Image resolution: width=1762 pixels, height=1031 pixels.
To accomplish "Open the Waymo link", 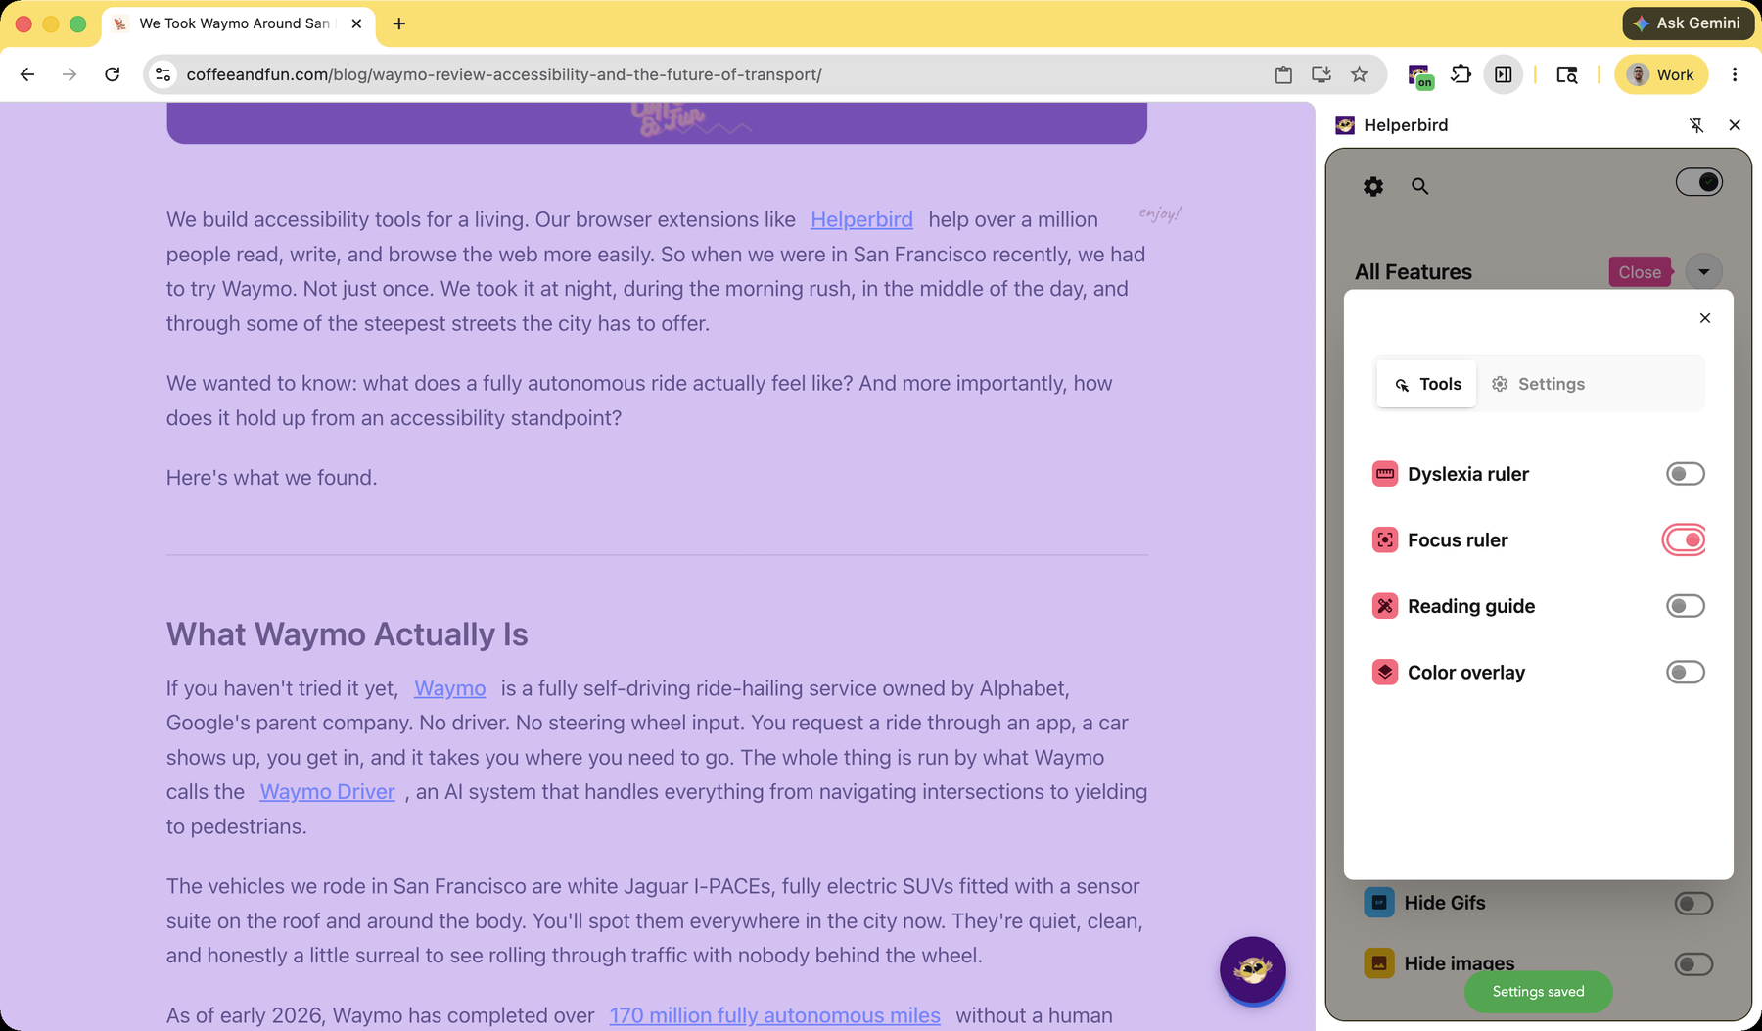I will (450, 688).
